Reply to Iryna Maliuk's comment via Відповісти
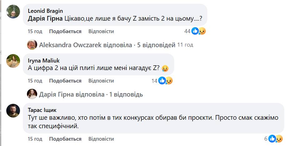This screenshot has width=288, height=146. click(x=101, y=81)
